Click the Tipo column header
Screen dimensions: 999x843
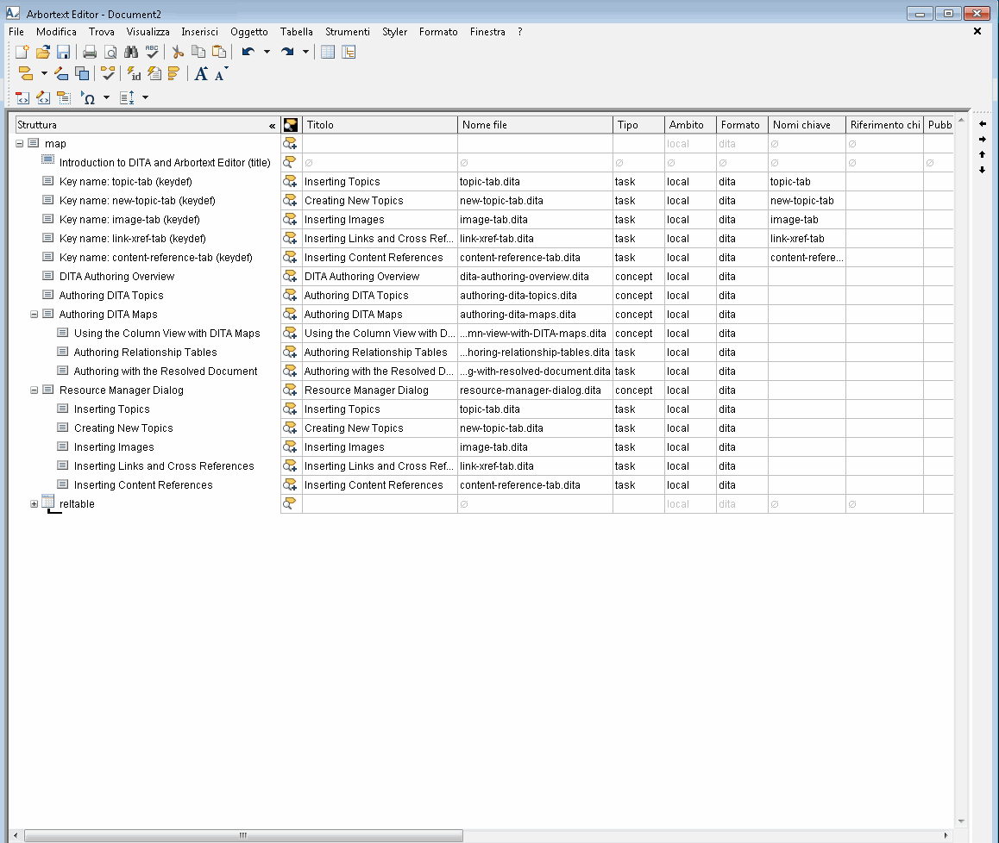pyautogui.click(x=638, y=125)
